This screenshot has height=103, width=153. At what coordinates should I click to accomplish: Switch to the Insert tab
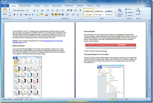click(46, 6)
